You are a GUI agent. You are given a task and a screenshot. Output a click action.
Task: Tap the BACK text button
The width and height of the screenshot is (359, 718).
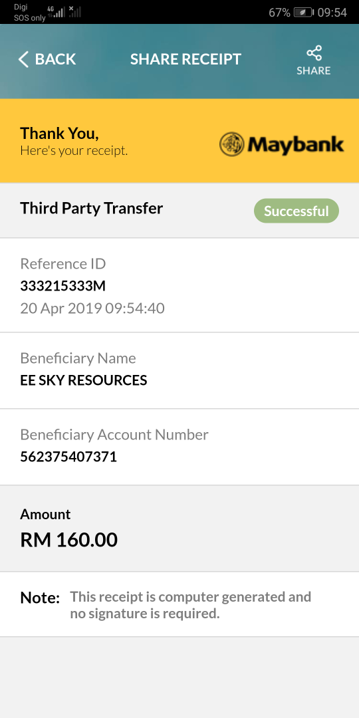pos(55,59)
